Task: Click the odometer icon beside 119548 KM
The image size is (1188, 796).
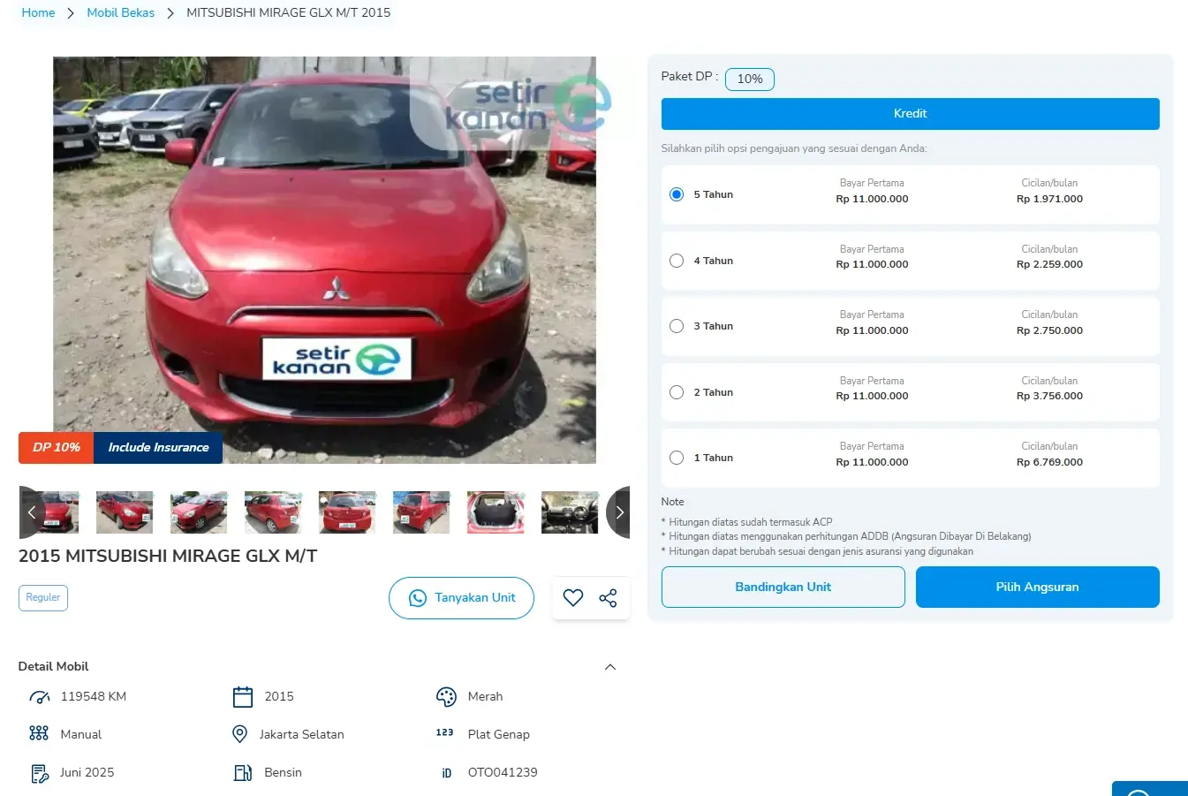Action: coord(40,697)
